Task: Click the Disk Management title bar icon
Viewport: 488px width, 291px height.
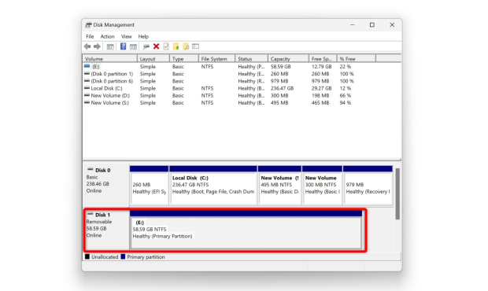Action: [89, 25]
